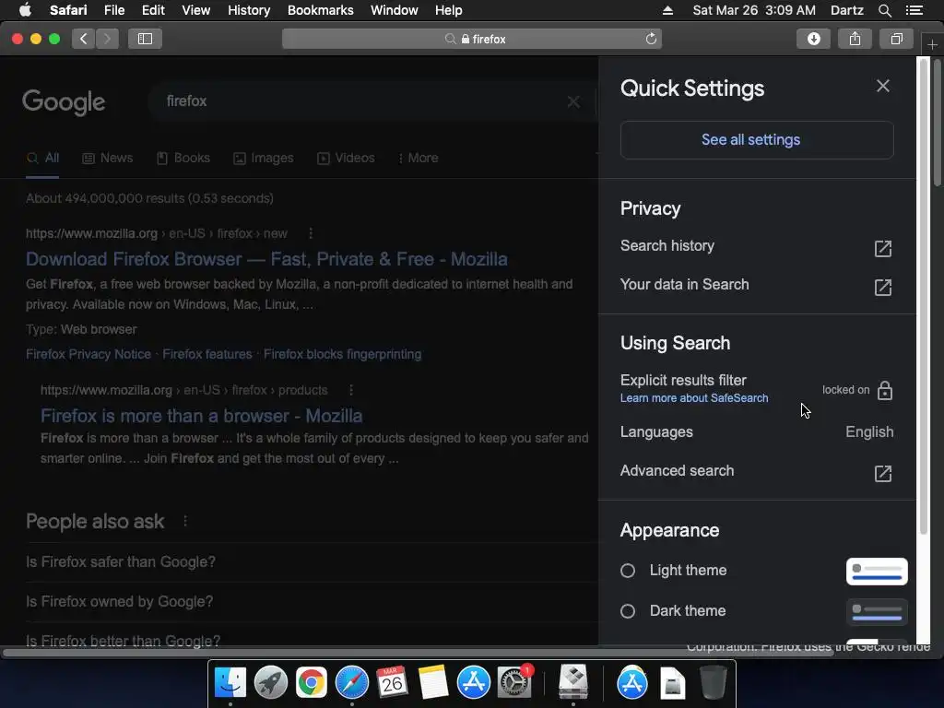The width and height of the screenshot is (944, 708).
Task: Click the Light theme preview thumbnail
Action: (877, 572)
